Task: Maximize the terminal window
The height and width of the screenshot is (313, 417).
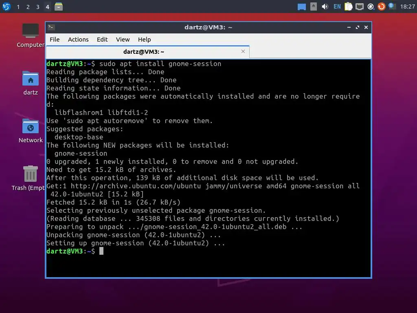Action: (x=358, y=27)
